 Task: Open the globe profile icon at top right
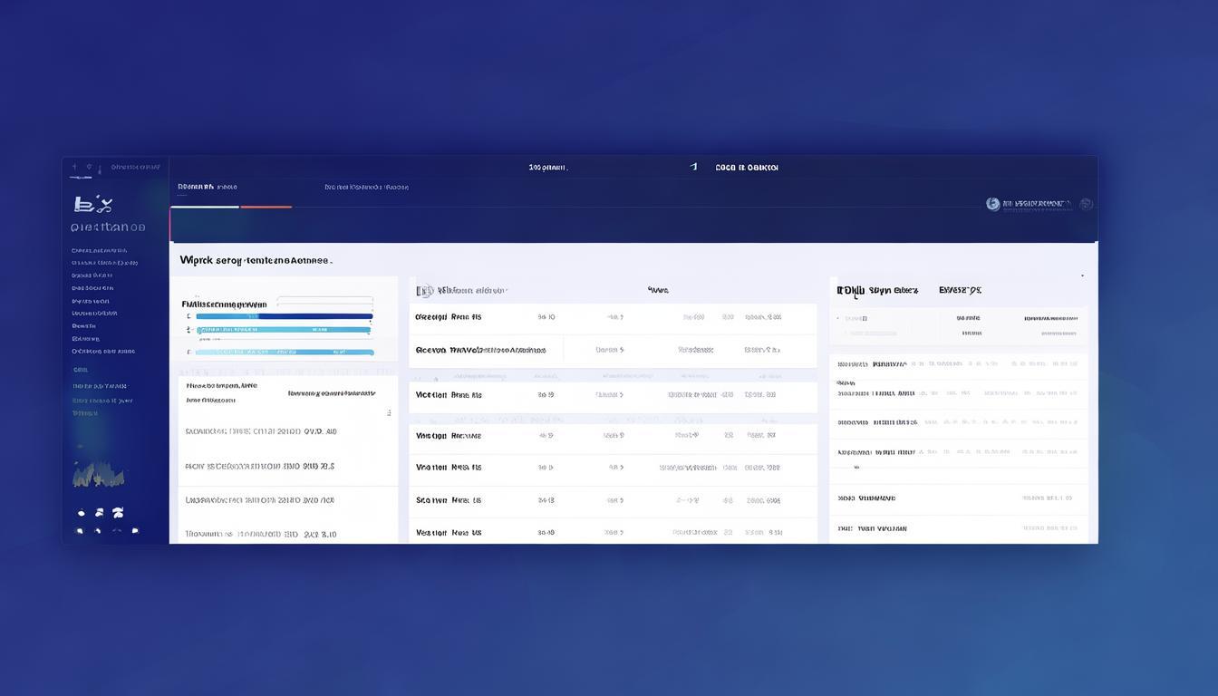pos(992,204)
